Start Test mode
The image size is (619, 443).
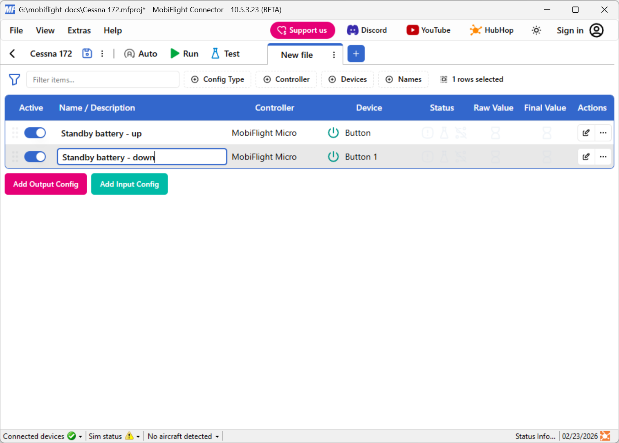click(224, 53)
